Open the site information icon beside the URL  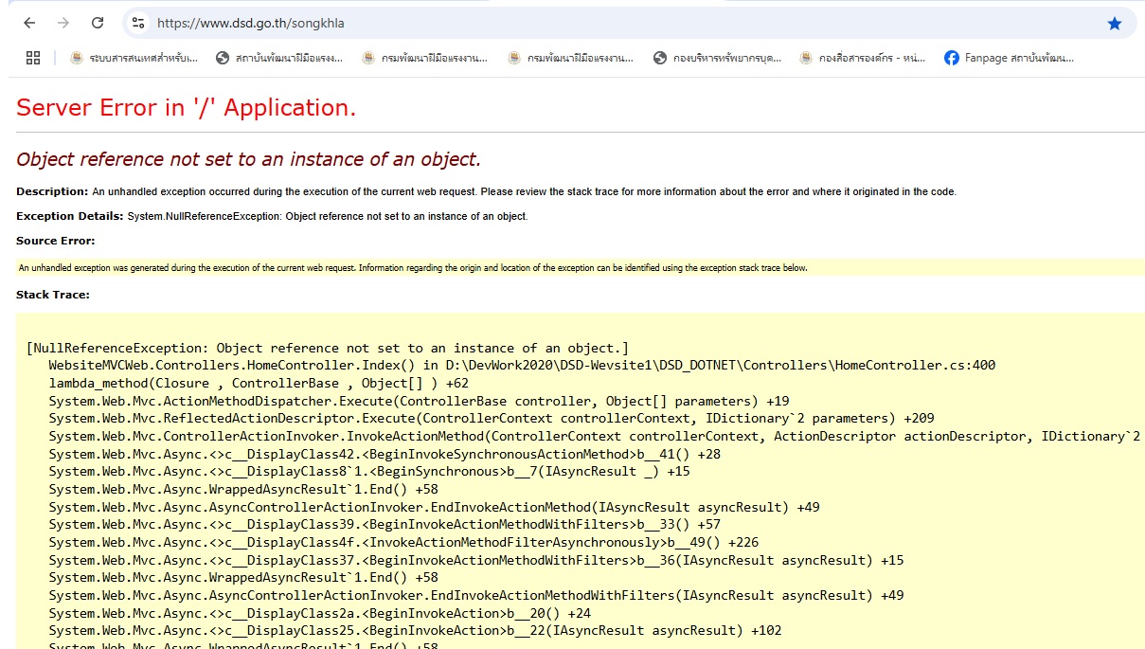point(138,23)
